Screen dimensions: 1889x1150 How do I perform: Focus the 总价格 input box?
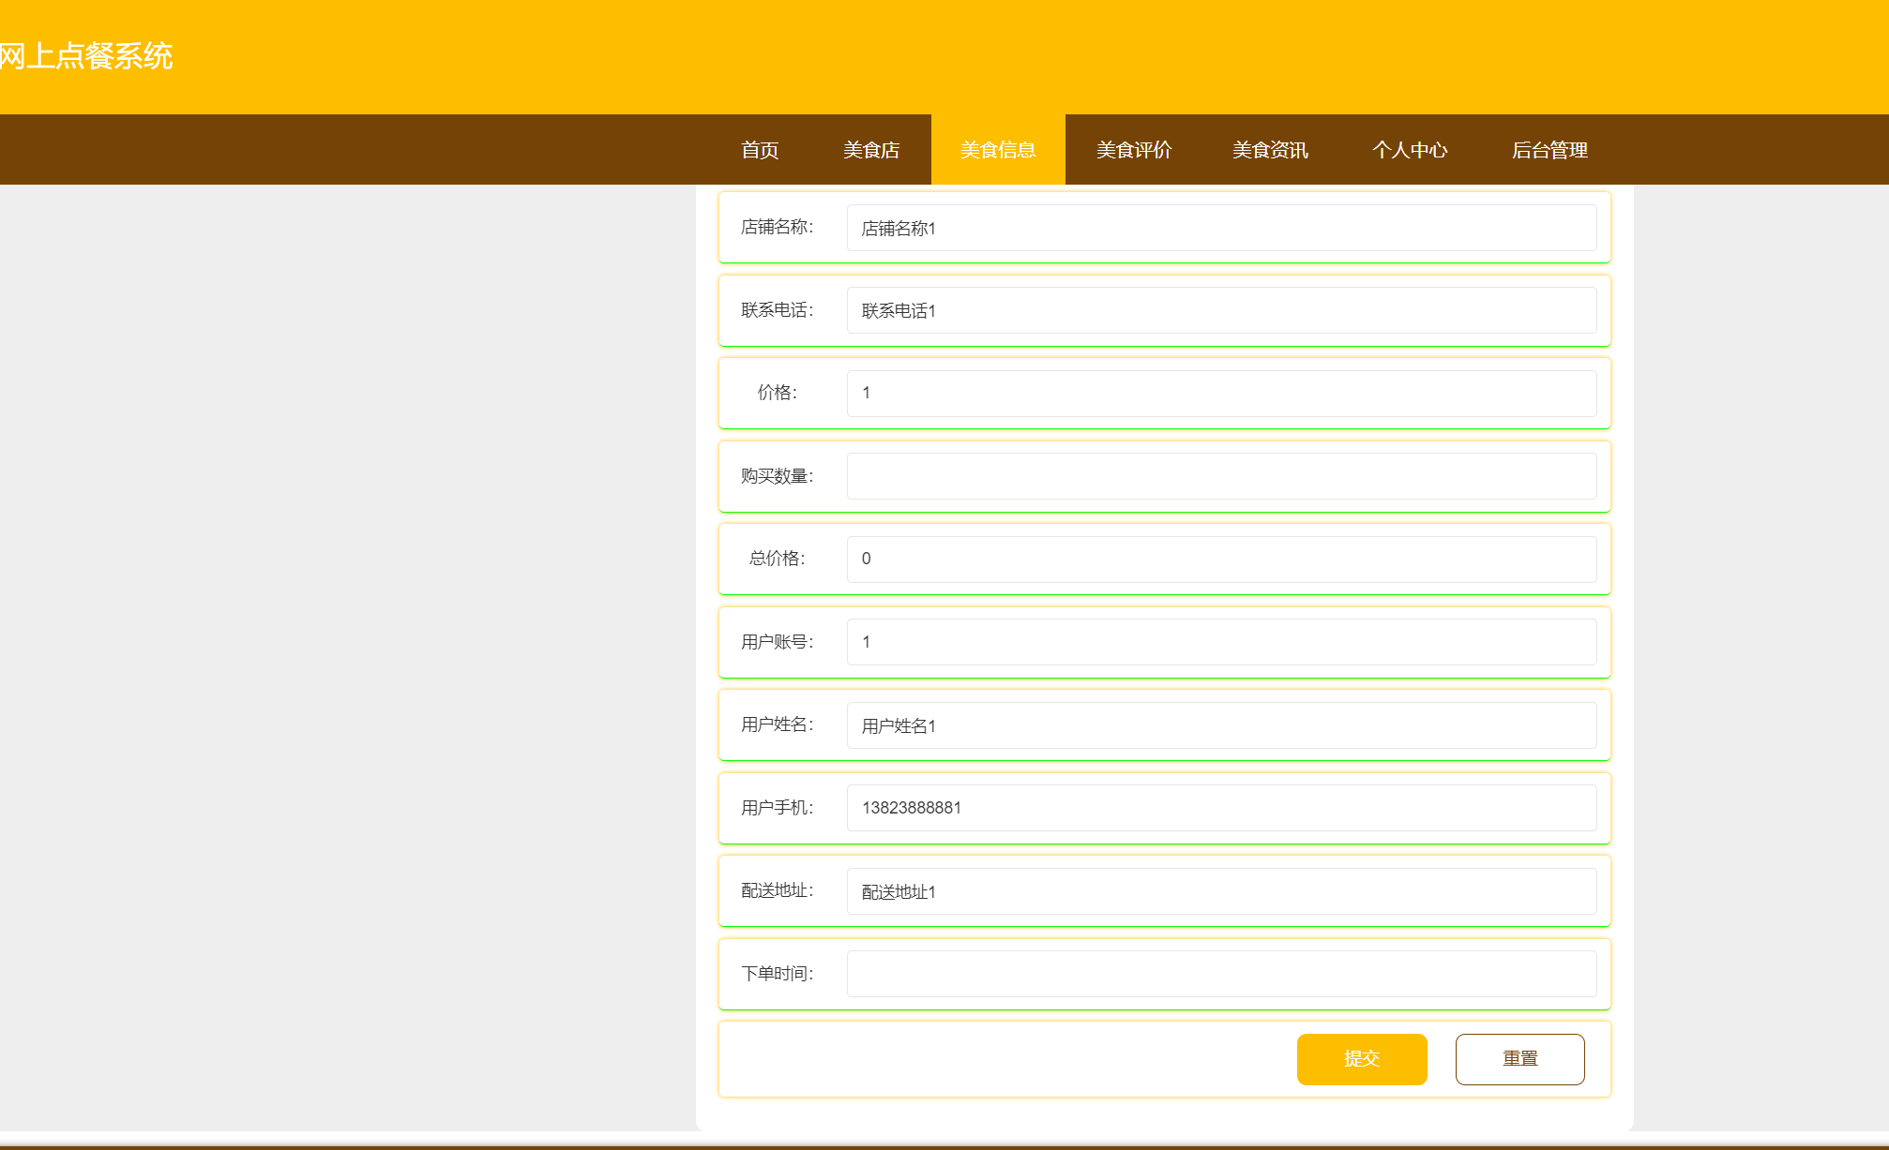(1220, 559)
